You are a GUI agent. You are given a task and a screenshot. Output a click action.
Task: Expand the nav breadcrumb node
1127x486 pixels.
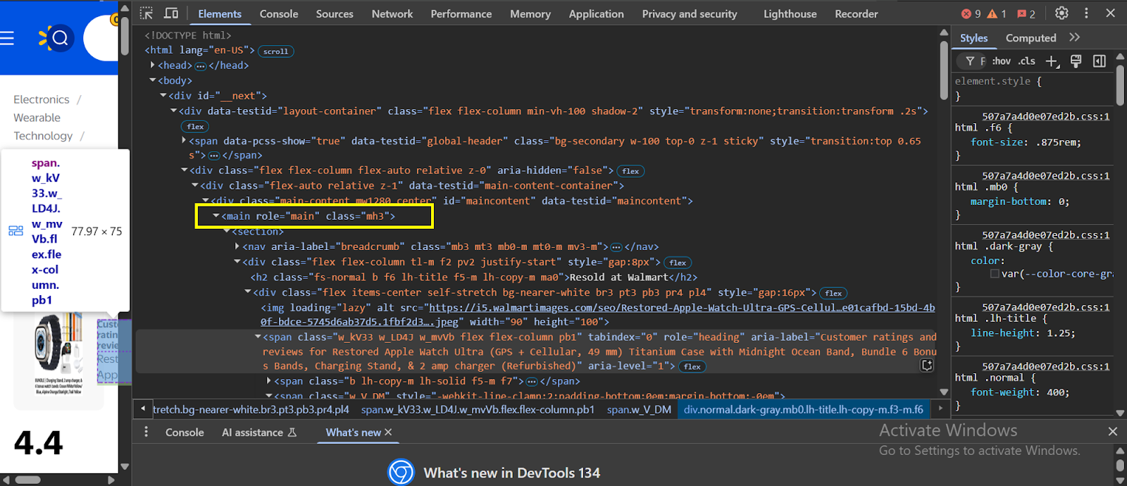(x=237, y=247)
